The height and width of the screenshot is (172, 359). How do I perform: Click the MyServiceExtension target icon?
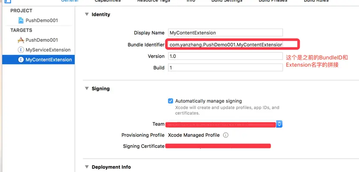21,50
